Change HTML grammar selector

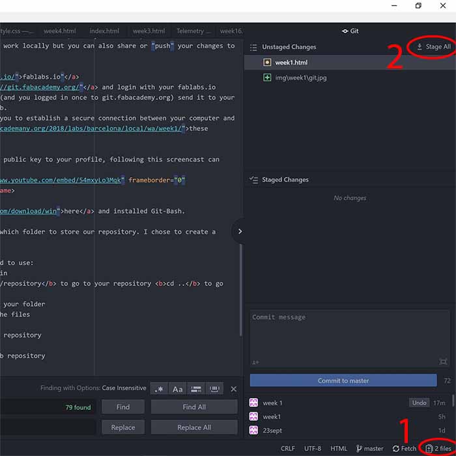coord(339,449)
